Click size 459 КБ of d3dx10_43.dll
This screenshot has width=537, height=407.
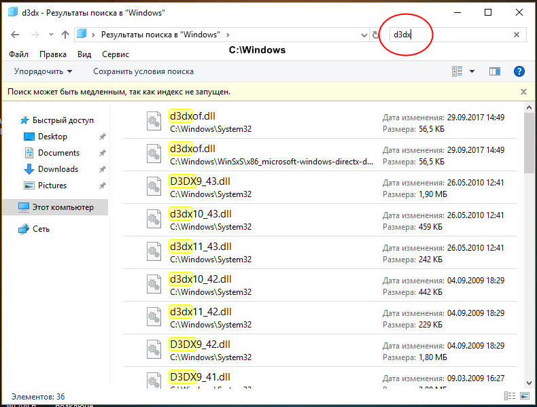click(430, 227)
